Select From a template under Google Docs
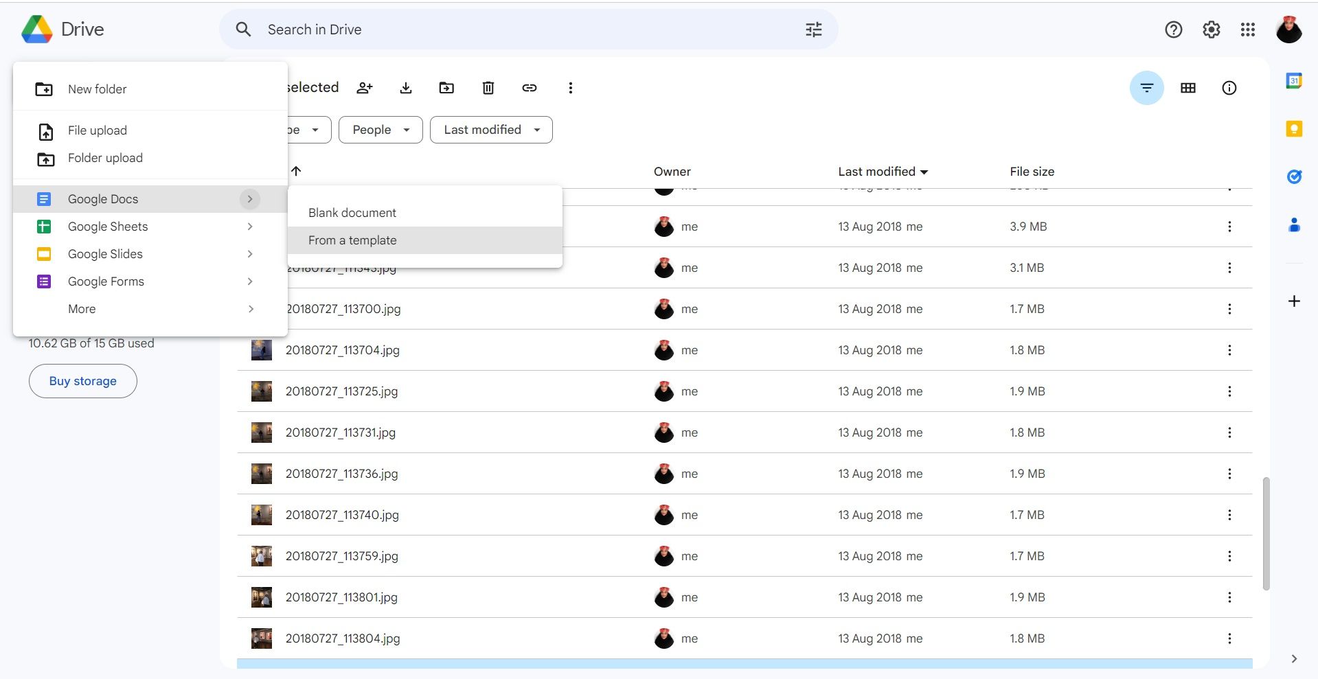 352,240
